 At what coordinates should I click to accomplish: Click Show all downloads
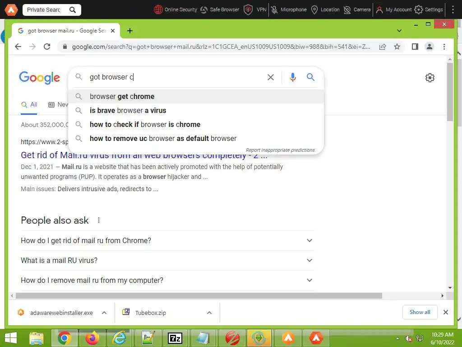click(x=420, y=312)
